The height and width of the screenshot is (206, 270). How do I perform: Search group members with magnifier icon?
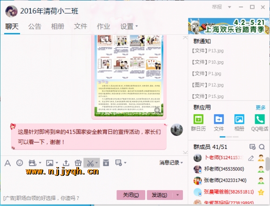pos(262,147)
